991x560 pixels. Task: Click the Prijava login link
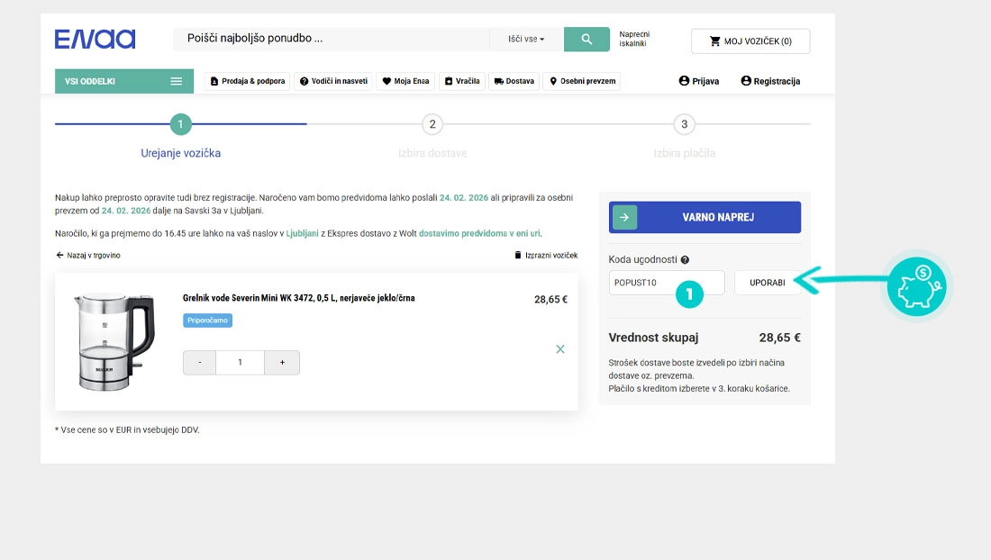pos(699,81)
